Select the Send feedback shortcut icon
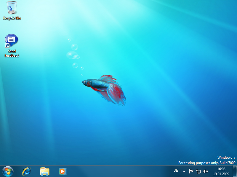 click(x=12, y=41)
